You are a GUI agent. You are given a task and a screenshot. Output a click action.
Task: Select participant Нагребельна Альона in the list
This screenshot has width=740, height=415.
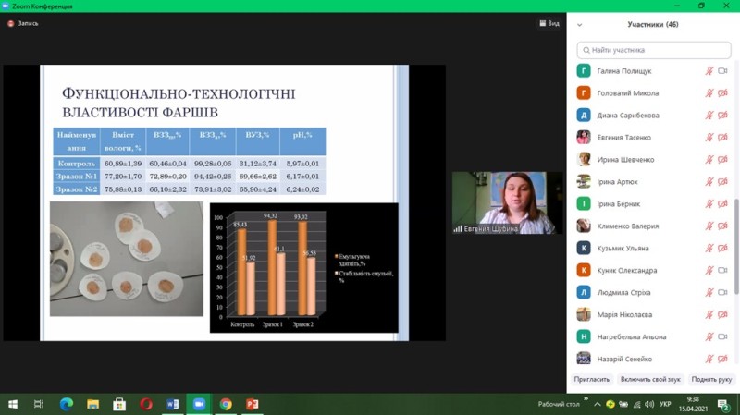[x=632, y=337]
